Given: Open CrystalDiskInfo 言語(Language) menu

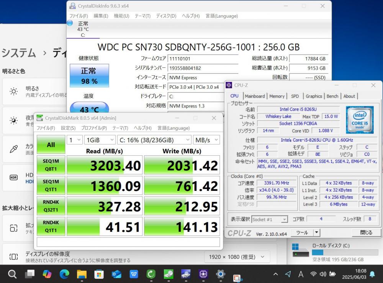Looking at the screenshot, I should (221, 16).
